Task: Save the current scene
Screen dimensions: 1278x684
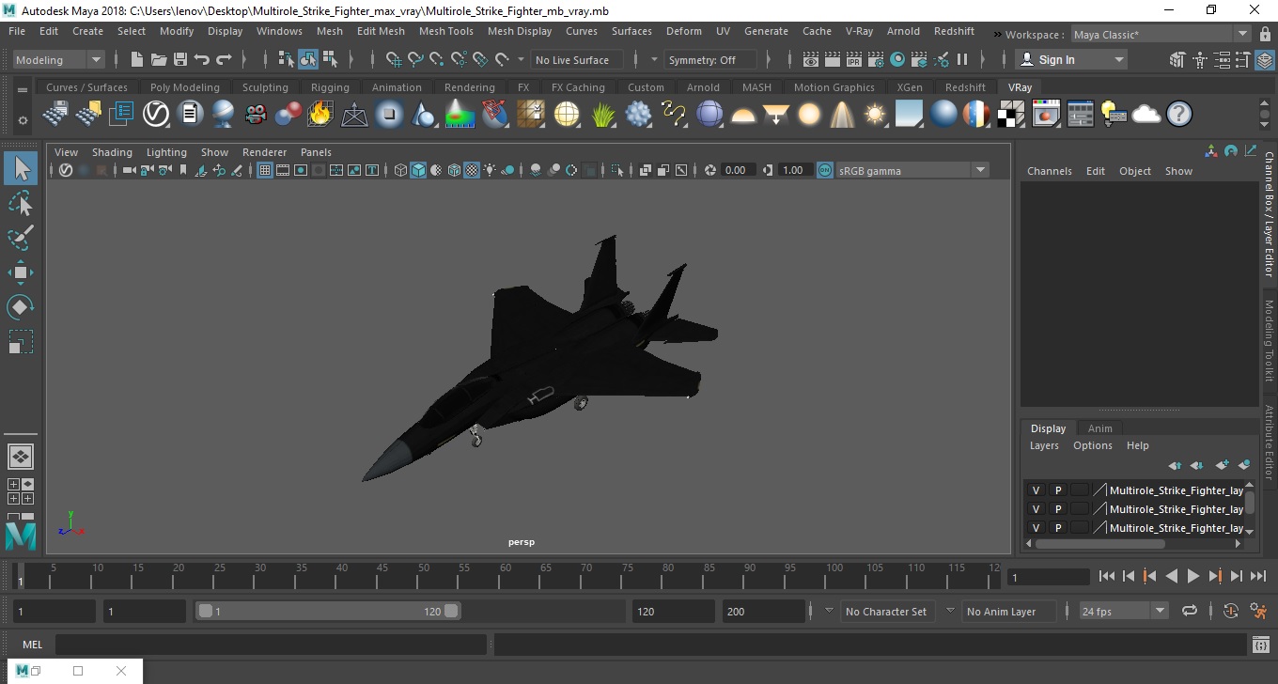Action: (179, 59)
